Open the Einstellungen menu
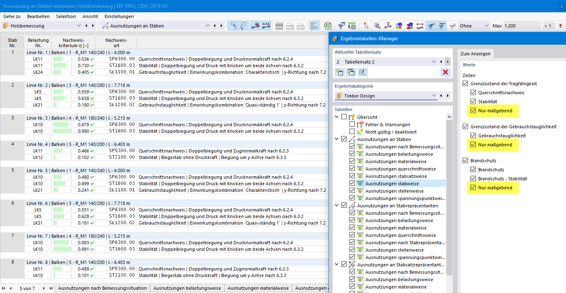This screenshot has width=566, height=293. [119, 16]
